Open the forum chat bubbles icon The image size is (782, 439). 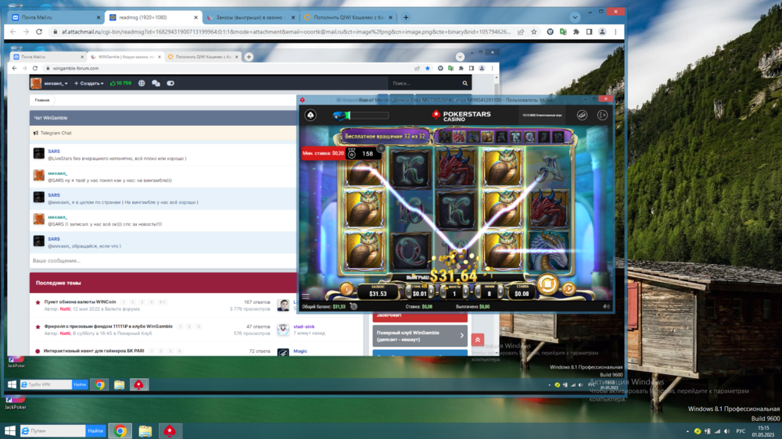[x=156, y=83]
